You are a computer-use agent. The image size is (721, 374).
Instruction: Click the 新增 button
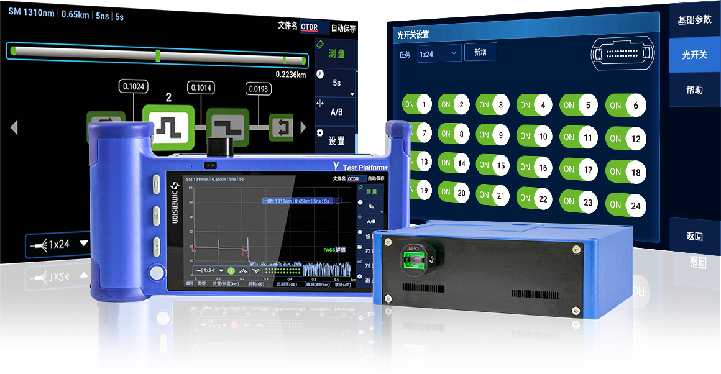coord(480,53)
